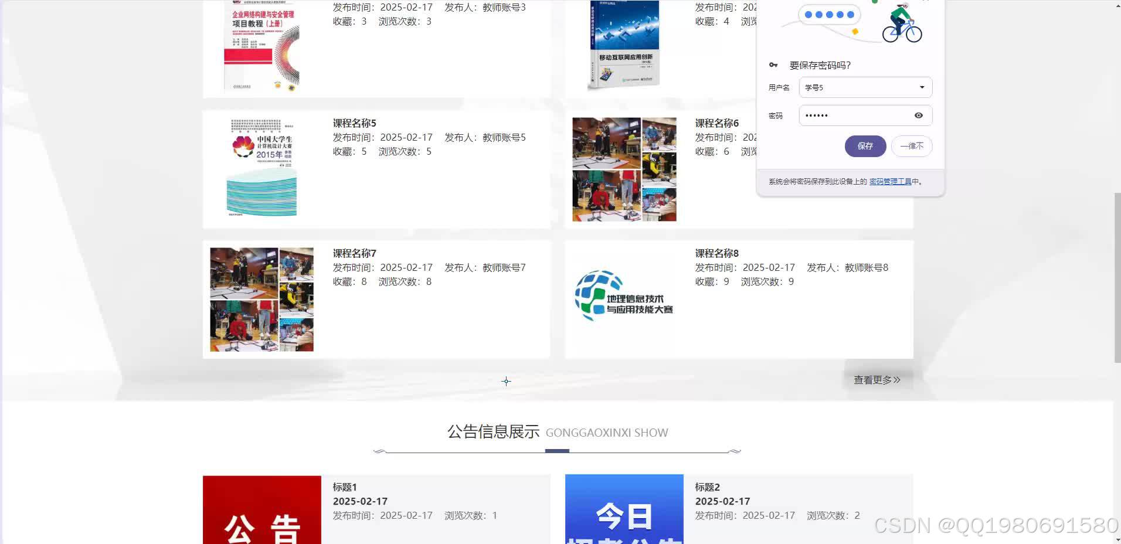Expand the 查看更多 link for more courses
Screen dimensions: 1121x544
[x=876, y=379]
